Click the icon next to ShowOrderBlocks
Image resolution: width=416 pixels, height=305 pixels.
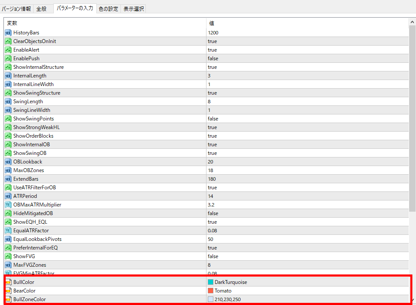pyautogui.click(x=8, y=136)
